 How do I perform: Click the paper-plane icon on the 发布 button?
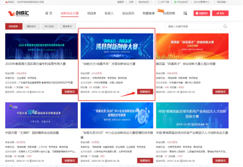pos(218,13)
